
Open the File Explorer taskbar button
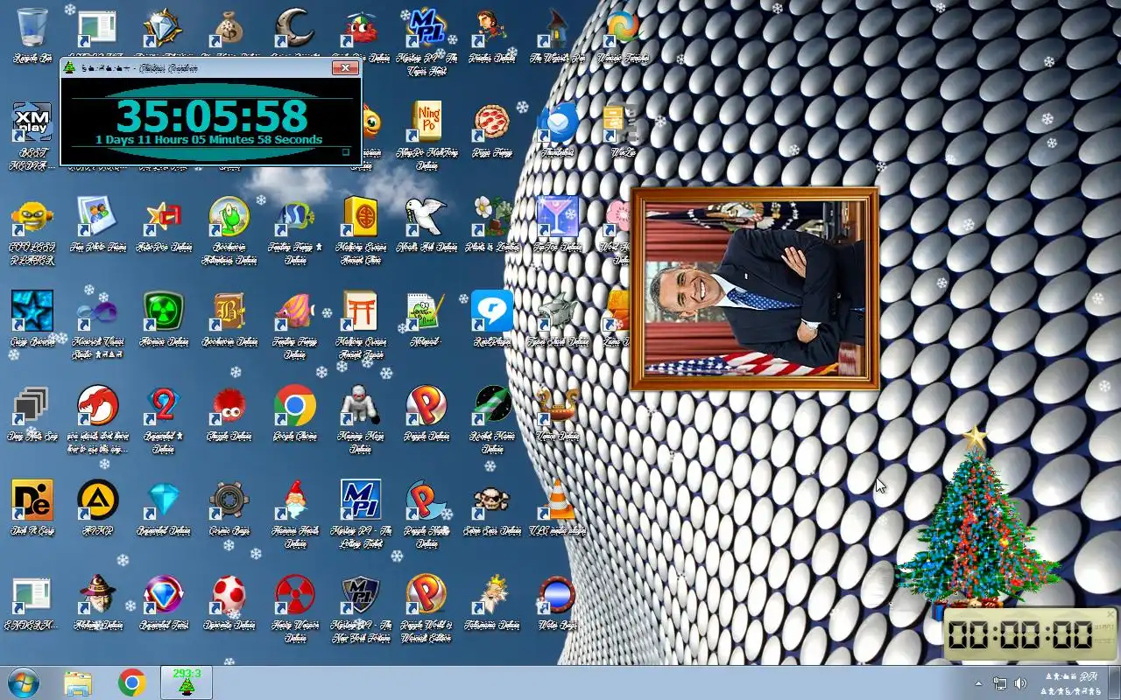78,682
